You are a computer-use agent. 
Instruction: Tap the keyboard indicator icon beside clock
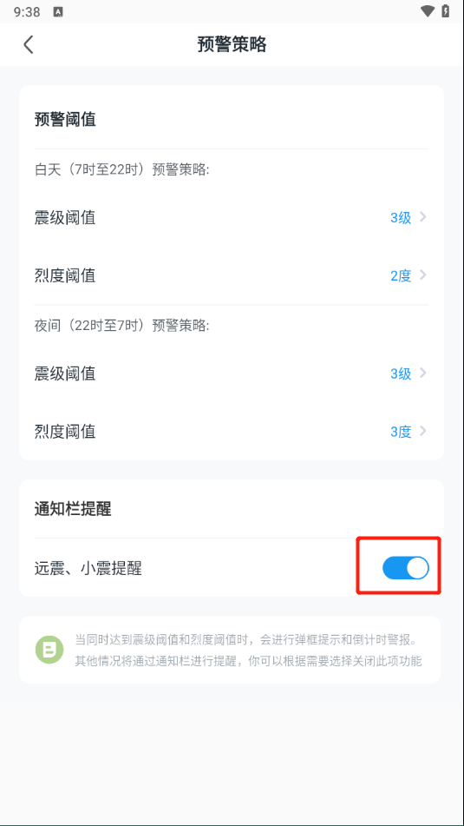(58, 11)
